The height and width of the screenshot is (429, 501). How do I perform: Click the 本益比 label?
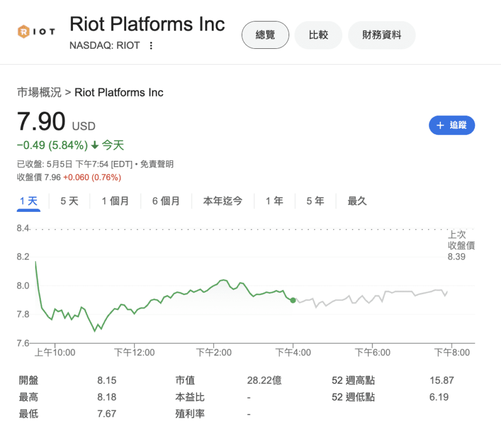tap(190, 397)
